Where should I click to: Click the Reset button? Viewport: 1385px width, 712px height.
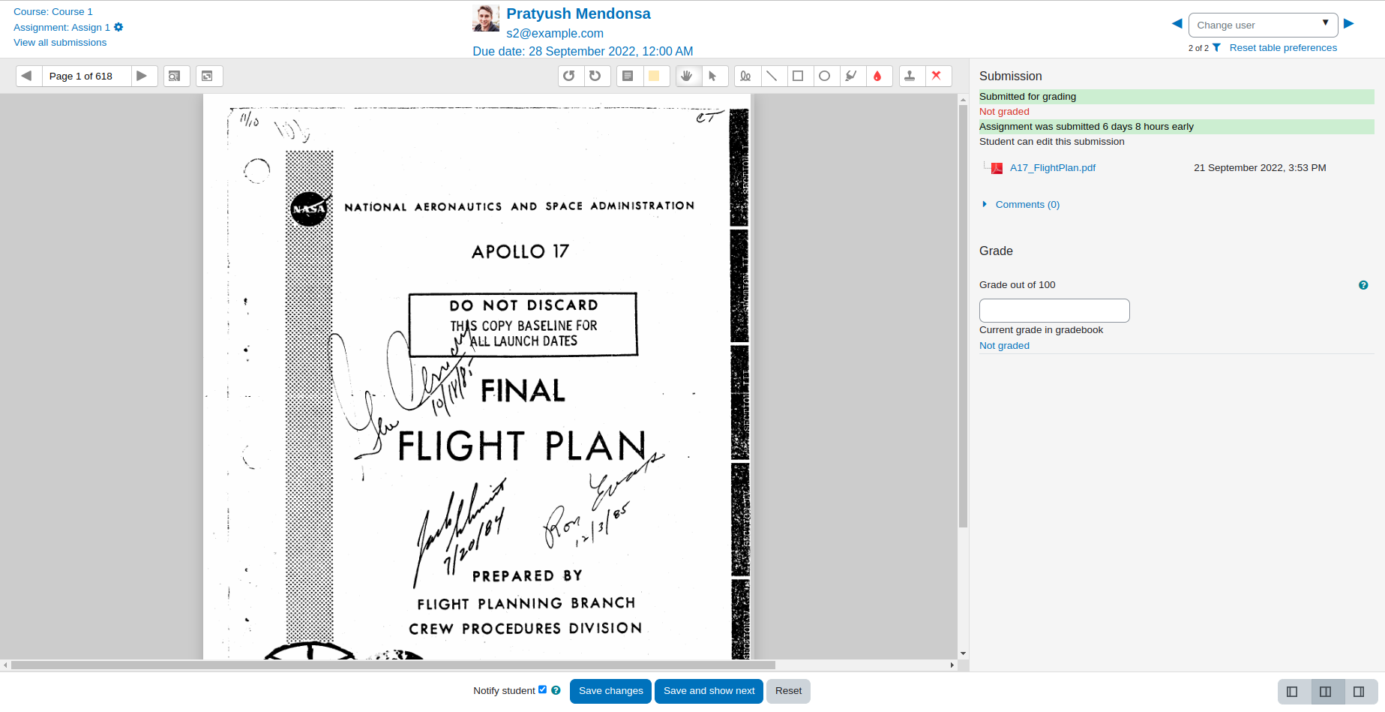[788, 691]
